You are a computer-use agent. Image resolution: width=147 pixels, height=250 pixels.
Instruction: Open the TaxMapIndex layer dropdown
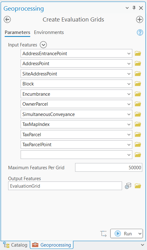129,124
